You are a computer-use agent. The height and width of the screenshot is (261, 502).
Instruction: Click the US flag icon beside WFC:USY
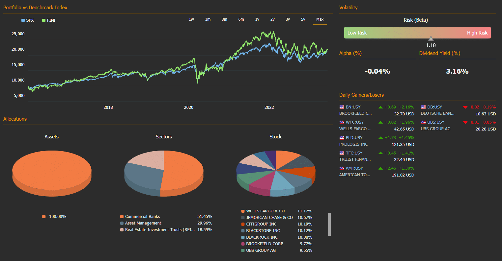click(342, 122)
